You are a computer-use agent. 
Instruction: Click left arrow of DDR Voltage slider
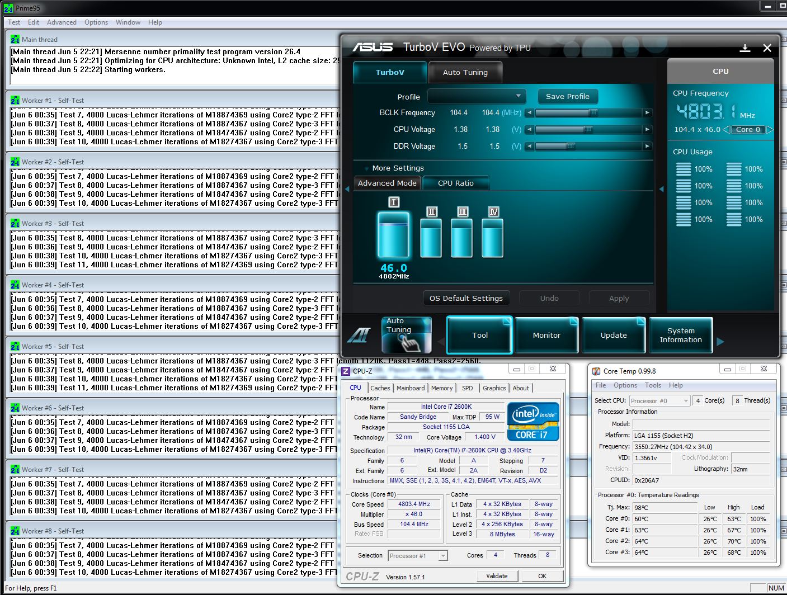point(529,147)
